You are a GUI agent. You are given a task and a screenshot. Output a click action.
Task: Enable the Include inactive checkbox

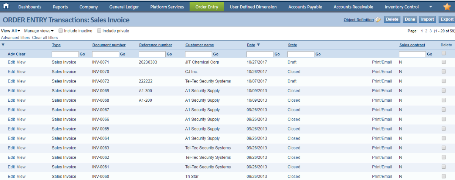(61, 31)
